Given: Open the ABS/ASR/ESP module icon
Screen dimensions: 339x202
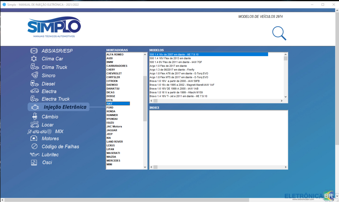Looking at the screenshot, I should (34, 51).
